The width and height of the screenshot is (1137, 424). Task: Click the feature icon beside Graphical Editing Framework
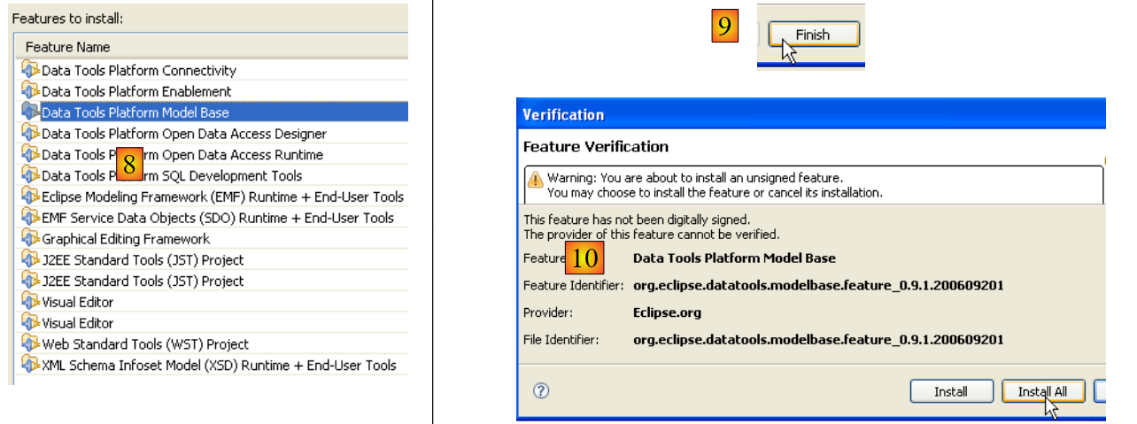(31, 239)
